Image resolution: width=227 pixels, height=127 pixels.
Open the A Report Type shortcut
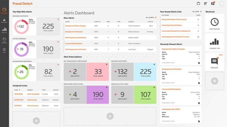coord(214,43)
